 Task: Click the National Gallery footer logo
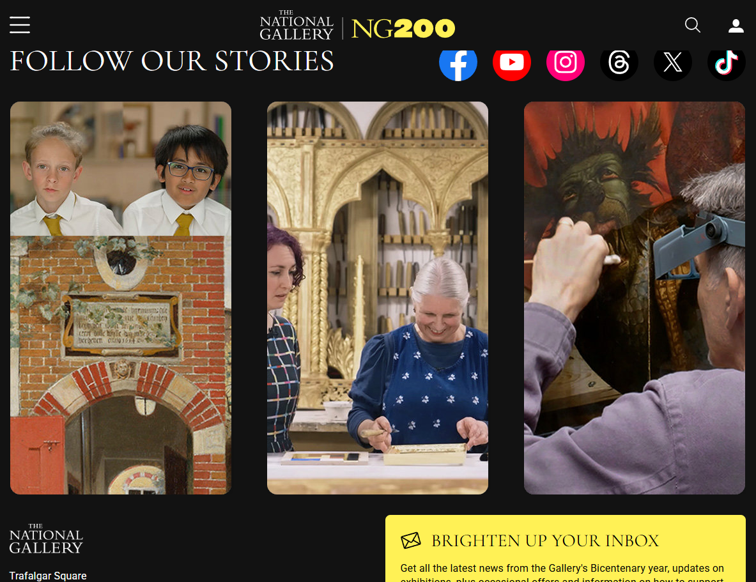(x=46, y=539)
